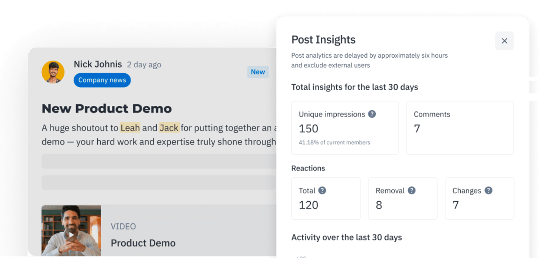The height and width of the screenshot is (258, 542).
Task: Click 41.18% of current members text
Action: coord(334,142)
